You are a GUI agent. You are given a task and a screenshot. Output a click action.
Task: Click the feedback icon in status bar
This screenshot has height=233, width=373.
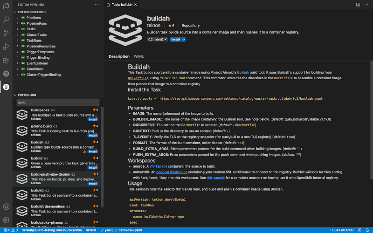[359, 230]
